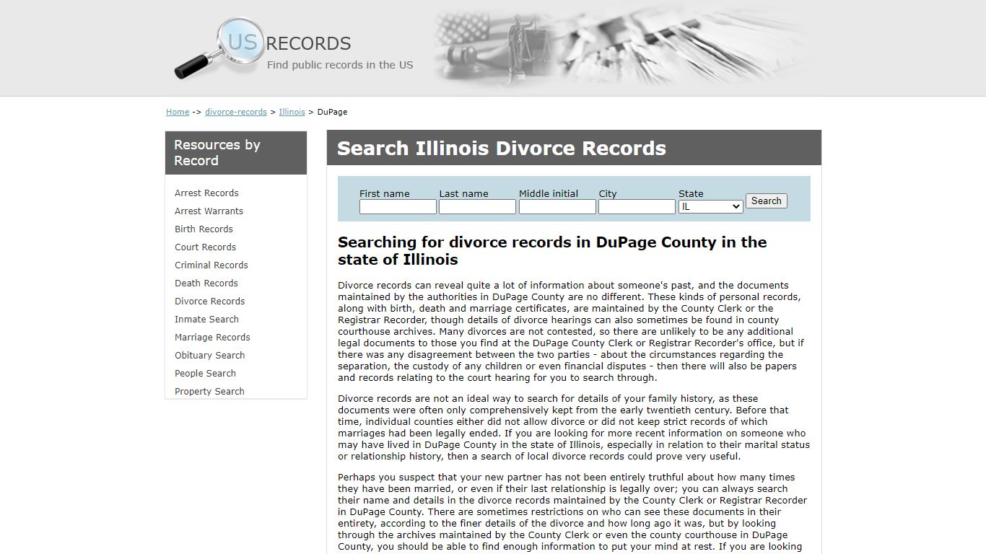Viewport: 986px width, 554px height.
Task: Click the DuPage breadcrumb text
Action: click(x=332, y=112)
